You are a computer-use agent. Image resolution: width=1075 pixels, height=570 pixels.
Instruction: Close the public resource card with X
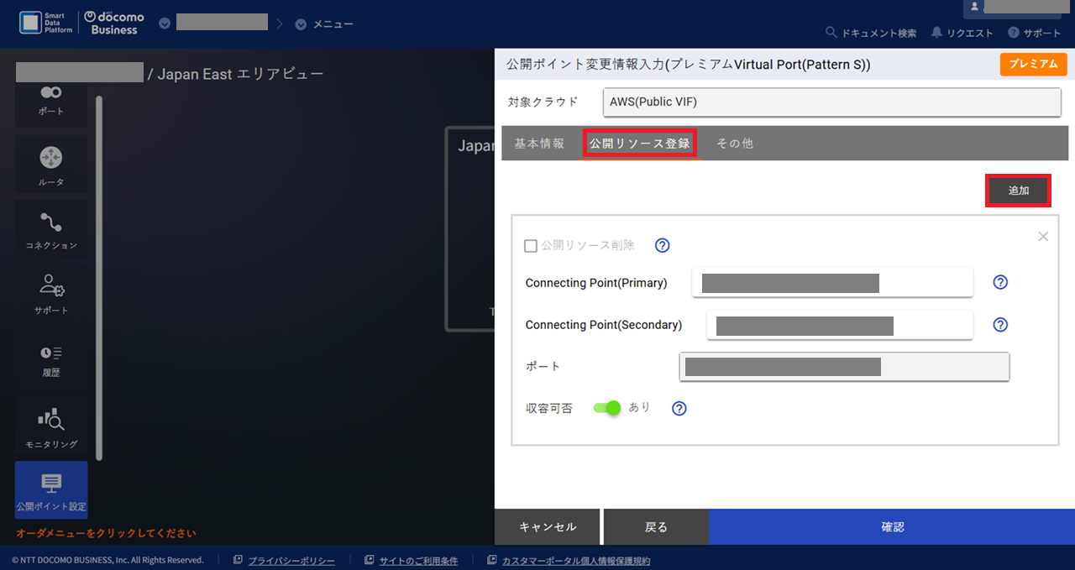click(x=1043, y=237)
